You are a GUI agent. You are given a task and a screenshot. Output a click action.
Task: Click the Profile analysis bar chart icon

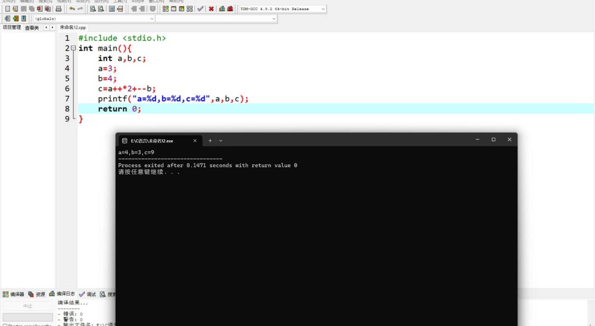222,9
